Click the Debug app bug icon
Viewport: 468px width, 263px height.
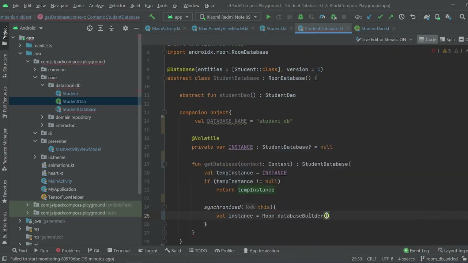pyautogui.click(x=301, y=17)
